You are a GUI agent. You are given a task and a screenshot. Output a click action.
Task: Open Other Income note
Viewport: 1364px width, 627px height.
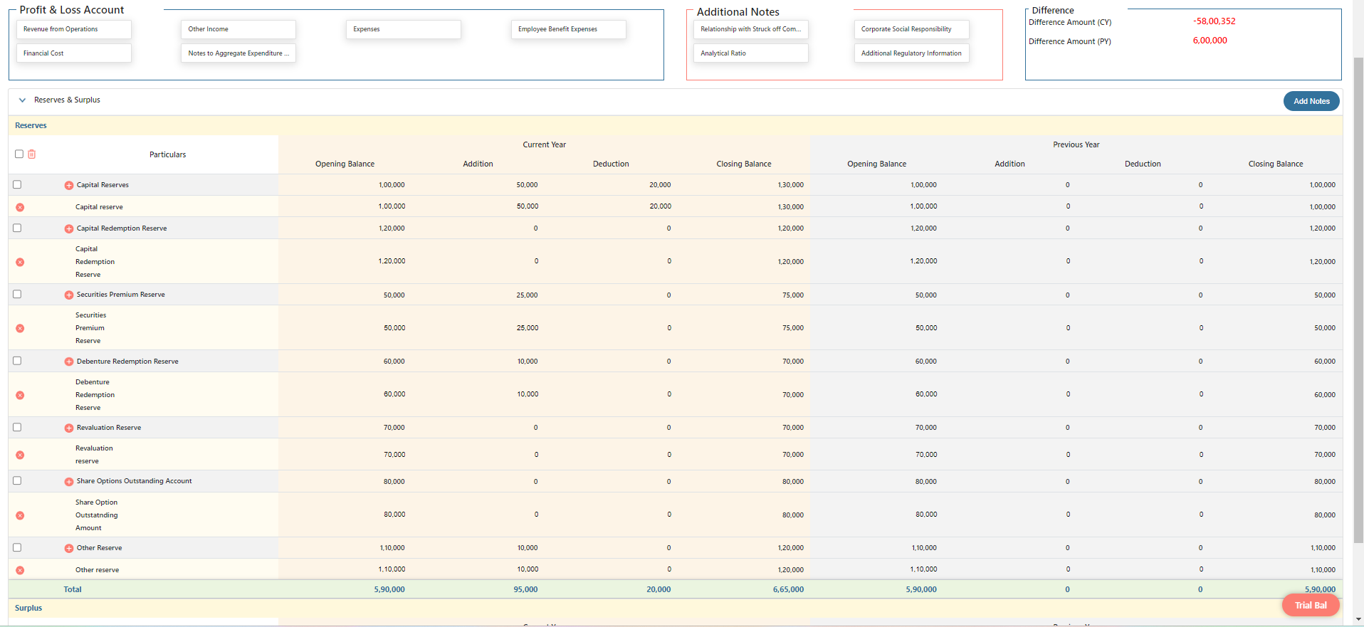(x=238, y=29)
